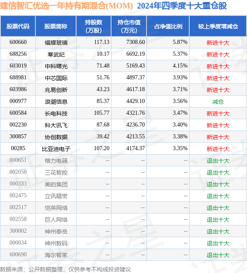
Task: Click the 持仓市值(万元) column header
Action: (129, 26)
